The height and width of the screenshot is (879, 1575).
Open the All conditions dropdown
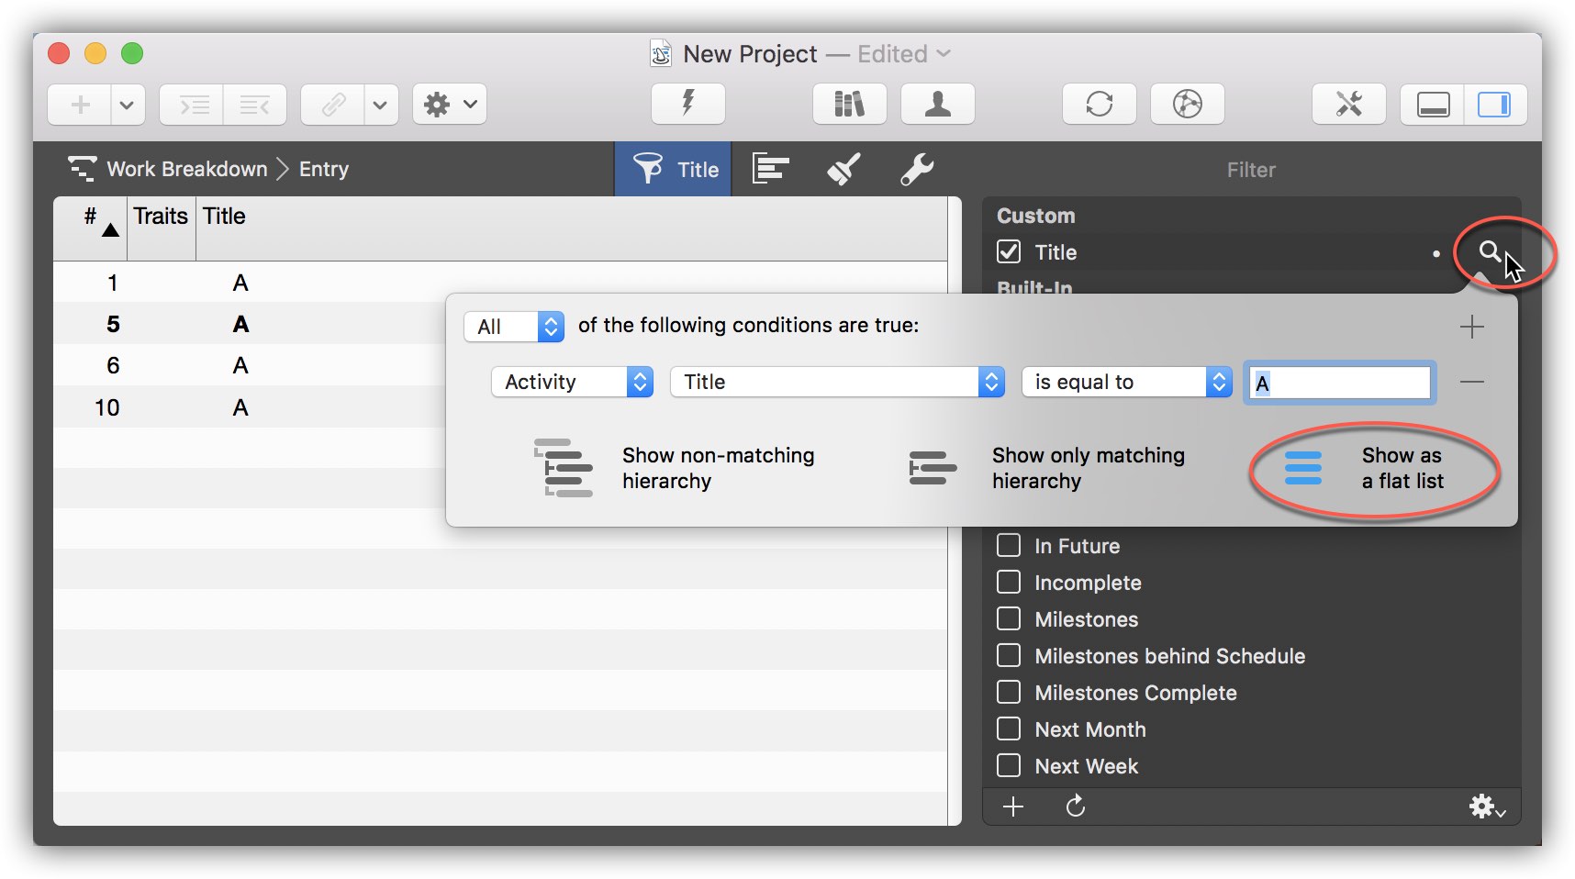[513, 326]
